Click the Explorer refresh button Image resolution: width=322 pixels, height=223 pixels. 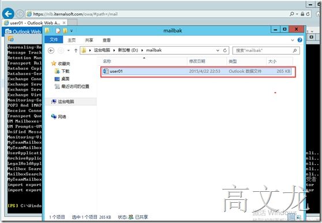tap(225, 50)
